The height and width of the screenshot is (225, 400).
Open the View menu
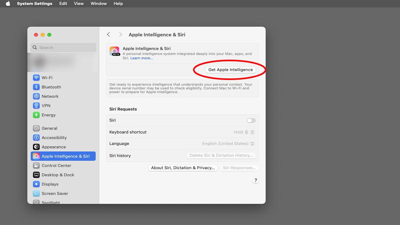[79, 4]
